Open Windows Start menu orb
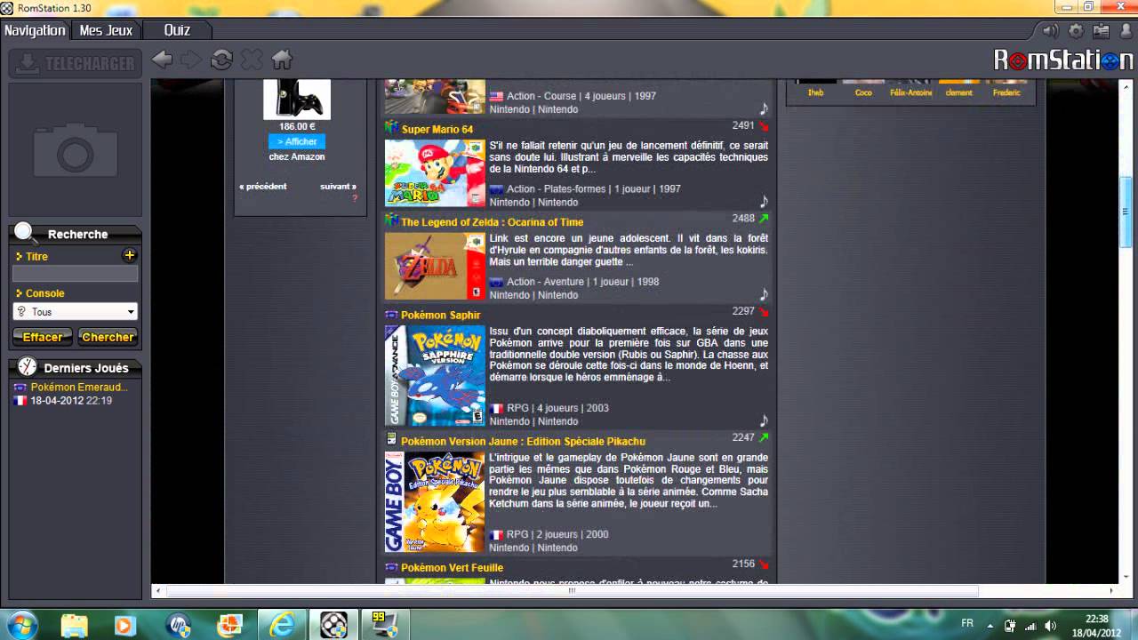 (21, 624)
